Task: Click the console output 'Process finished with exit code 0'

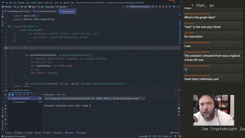Action: point(67,106)
